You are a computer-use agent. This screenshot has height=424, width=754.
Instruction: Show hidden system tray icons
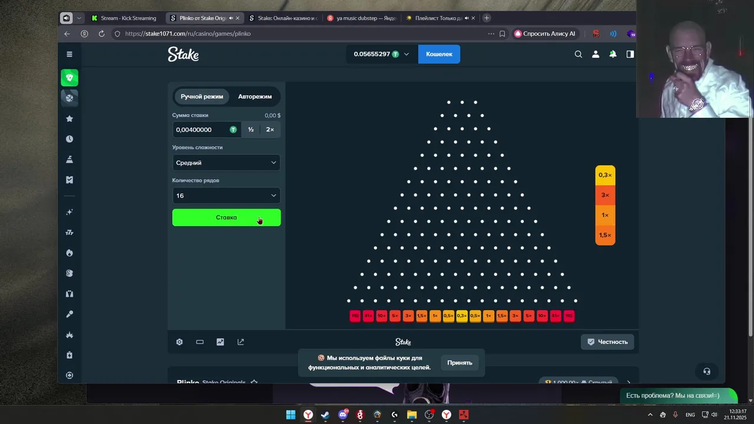coord(650,415)
